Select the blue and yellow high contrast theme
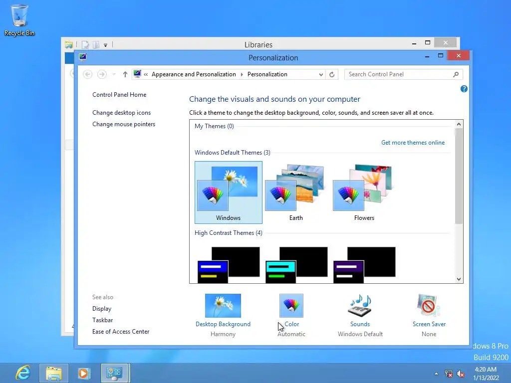 [x=229, y=264]
